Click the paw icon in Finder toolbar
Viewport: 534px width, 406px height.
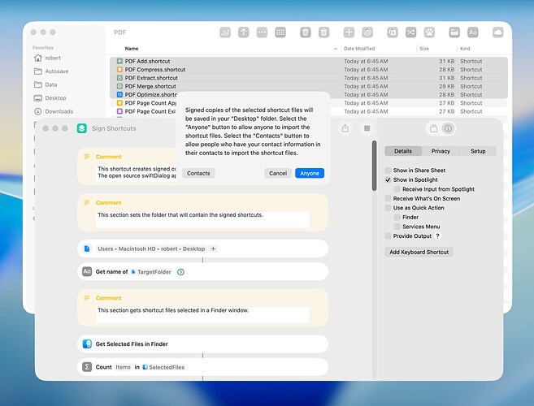[429, 32]
